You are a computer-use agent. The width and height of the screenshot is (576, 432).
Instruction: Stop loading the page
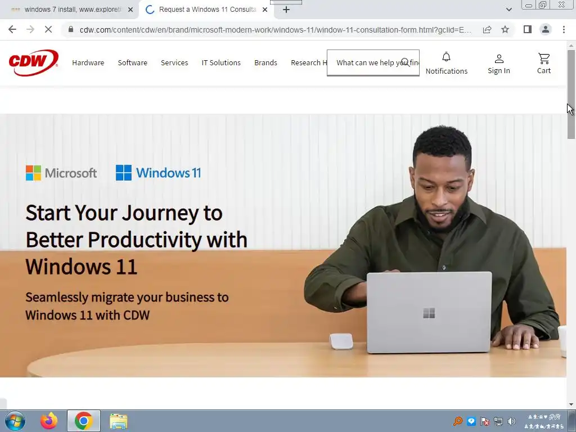click(x=48, y=29)
